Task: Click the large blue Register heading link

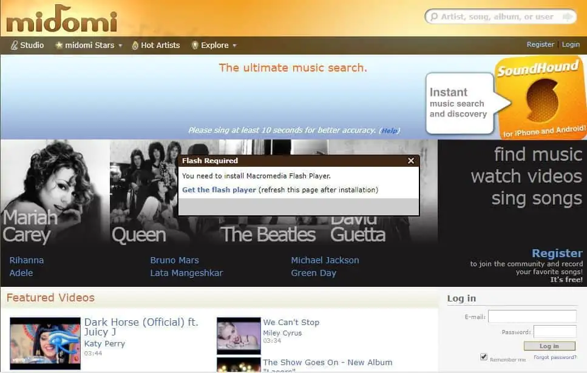Action: click(557, 254)
